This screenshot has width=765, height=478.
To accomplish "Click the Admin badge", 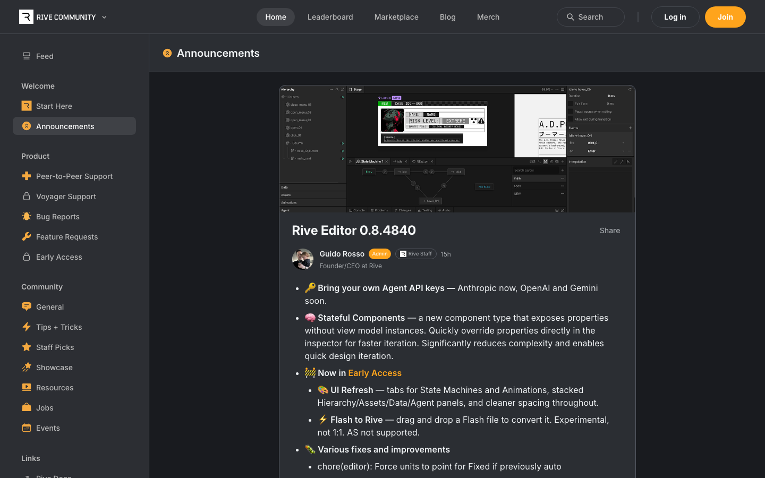I will pos(380,254).
